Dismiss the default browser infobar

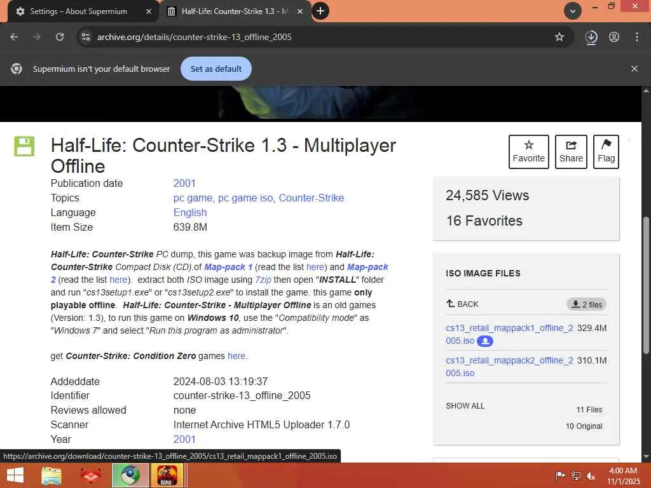tap(634, 69)
